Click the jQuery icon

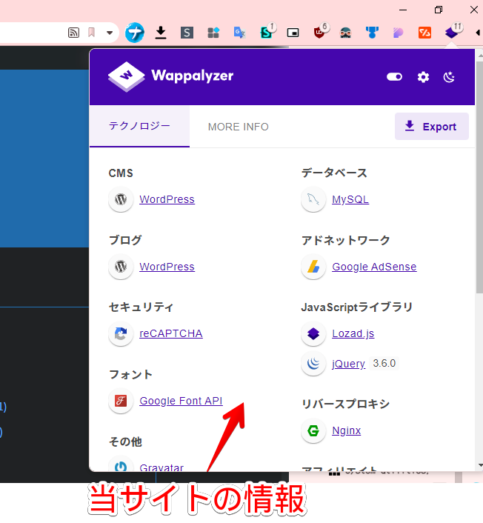(x=313, y=363)
